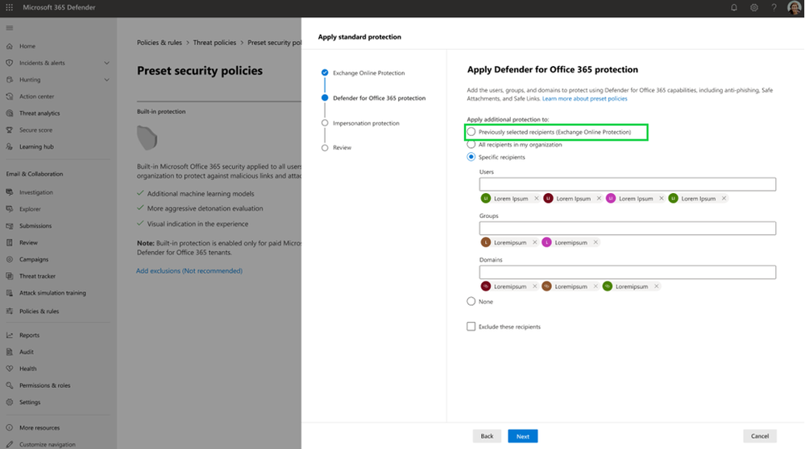Open Learn more about preset policies link
The image size is (805, 449).
[x=585, y=98]
